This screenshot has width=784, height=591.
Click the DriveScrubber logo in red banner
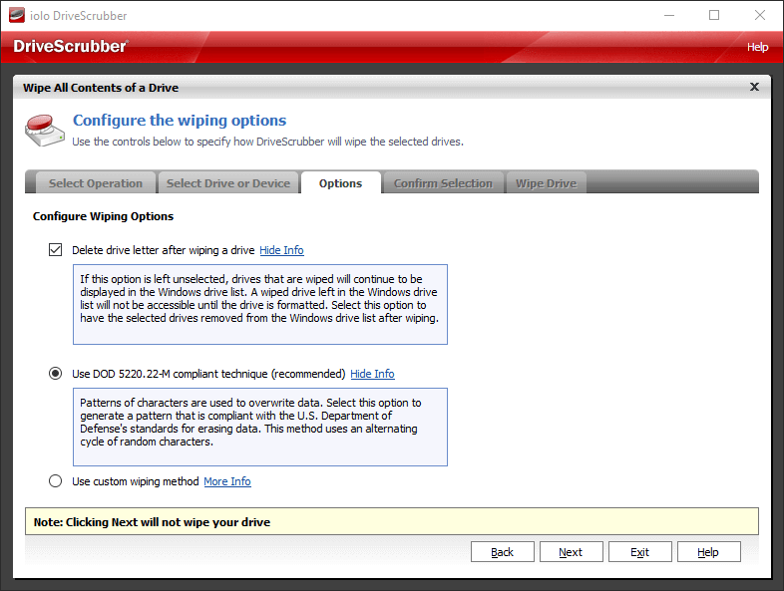point(71,47)
